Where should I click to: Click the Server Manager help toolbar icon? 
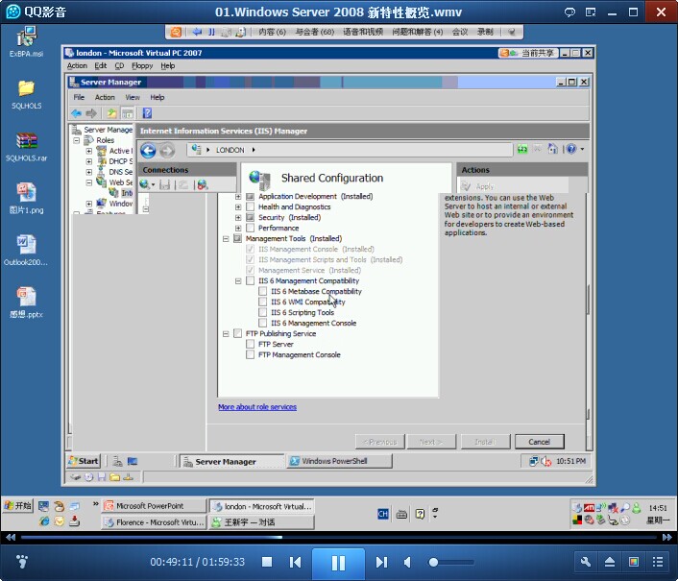point(147,113)
